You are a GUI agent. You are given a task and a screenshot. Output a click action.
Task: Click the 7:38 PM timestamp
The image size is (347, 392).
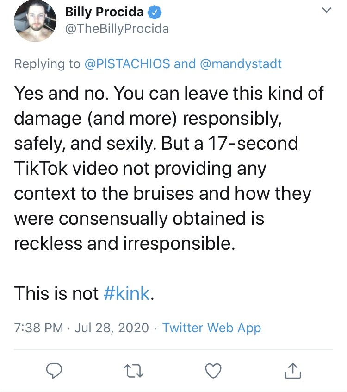point(38,328)
